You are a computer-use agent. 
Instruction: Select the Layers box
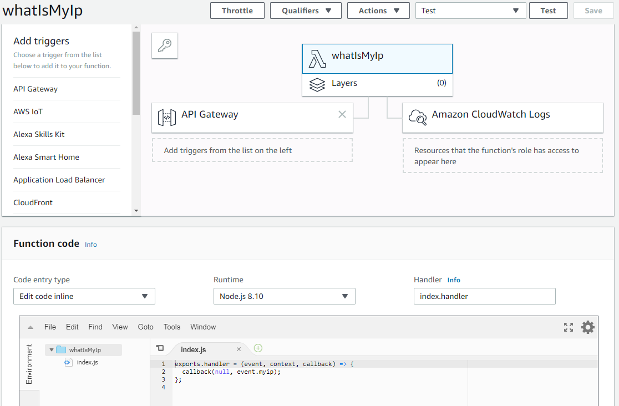(377, 85)
